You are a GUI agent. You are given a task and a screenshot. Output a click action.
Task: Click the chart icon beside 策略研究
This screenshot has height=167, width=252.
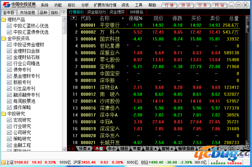9,139
